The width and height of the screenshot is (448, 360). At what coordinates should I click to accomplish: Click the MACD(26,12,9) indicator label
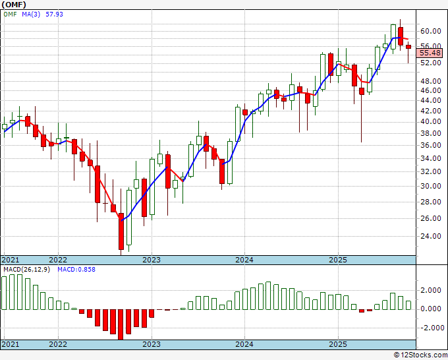(26, 270)
